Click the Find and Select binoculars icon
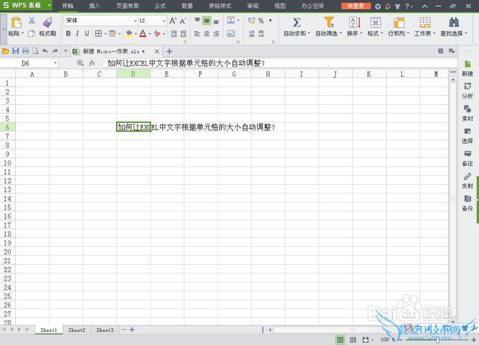 point(454,22)
